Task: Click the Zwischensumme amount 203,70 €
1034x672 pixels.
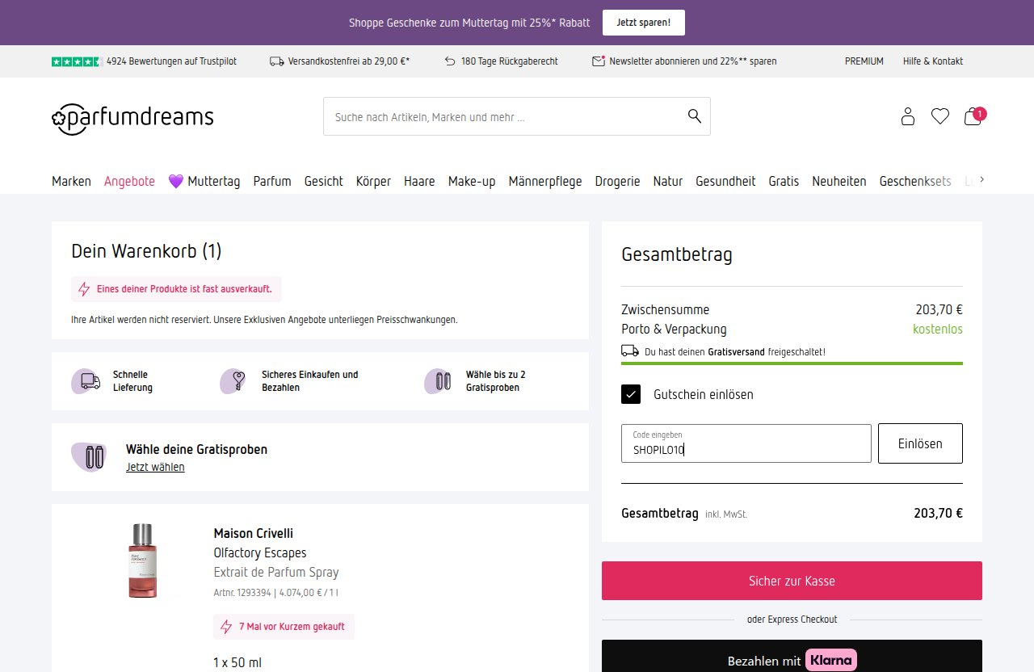Action: tap(939, 309)
